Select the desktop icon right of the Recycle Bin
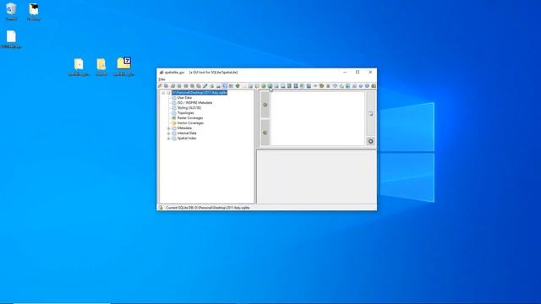541x304 pixels. click(34, 12)
